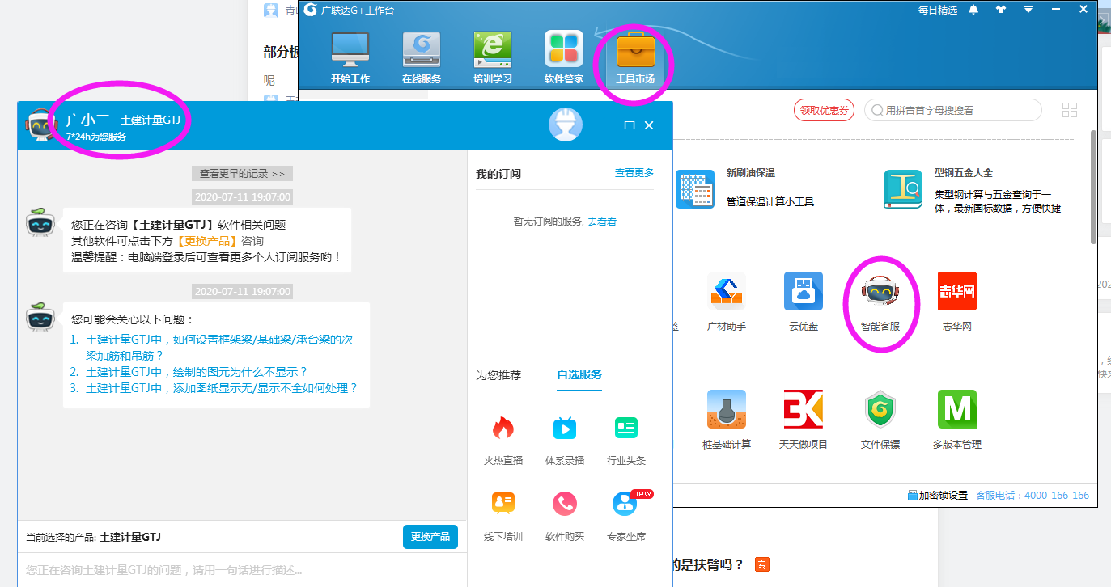
Task: Click user avatar in chat header
Action: click(566, 125)
